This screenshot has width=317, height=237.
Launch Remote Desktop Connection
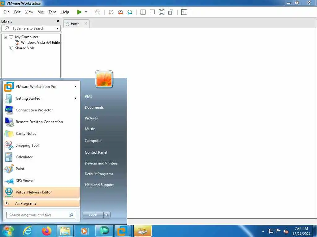click(x=41, y=122)
